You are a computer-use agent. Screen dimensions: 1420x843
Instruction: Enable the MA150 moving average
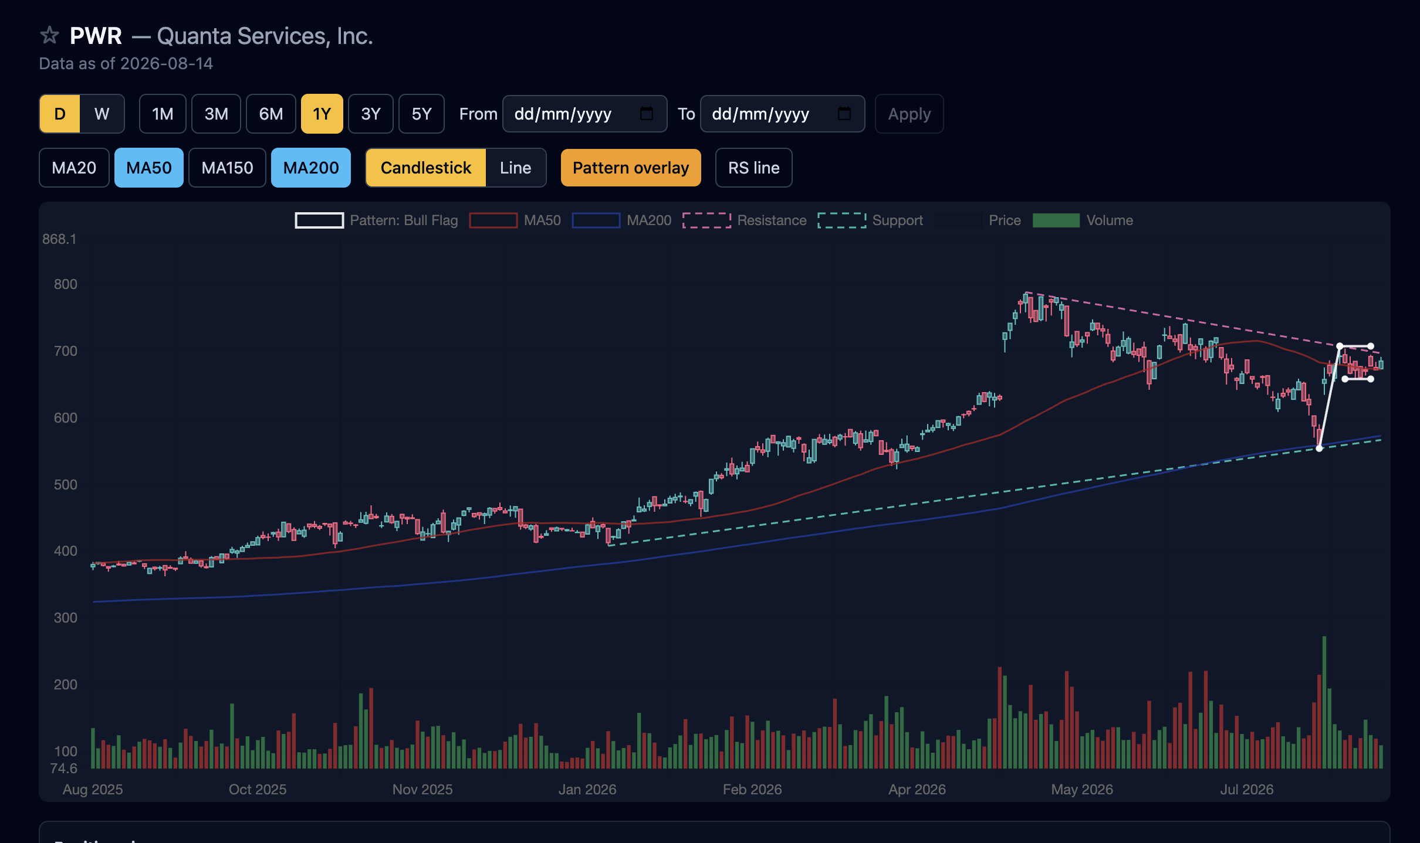click(x=227, y=168)
